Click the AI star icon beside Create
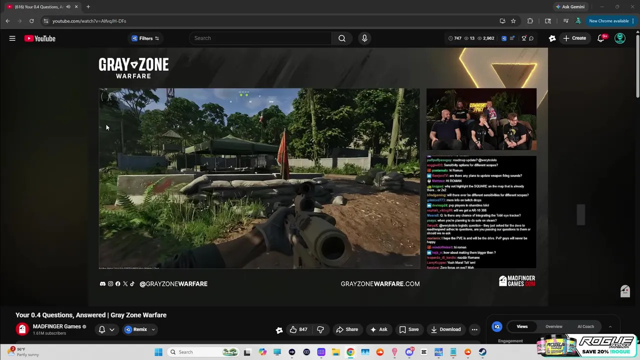The height and width of the screenshot is (360, 640). pyautogui.click(x=552, y=38)
